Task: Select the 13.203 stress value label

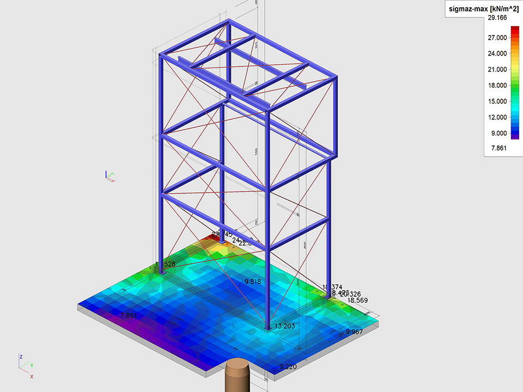Action: click(285, 327)
